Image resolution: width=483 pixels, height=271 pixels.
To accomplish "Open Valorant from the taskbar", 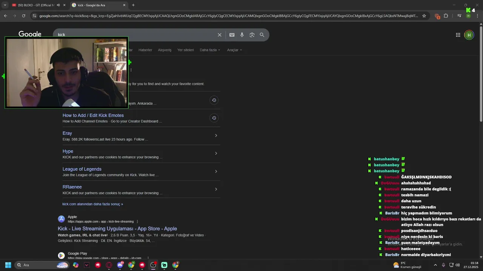I will coord(87,265).
